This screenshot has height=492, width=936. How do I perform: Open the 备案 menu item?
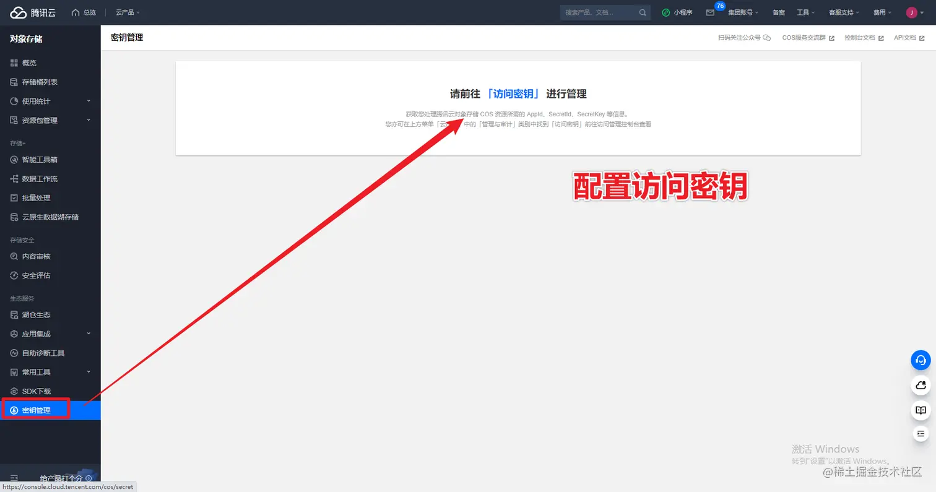(x=779, y=12)
